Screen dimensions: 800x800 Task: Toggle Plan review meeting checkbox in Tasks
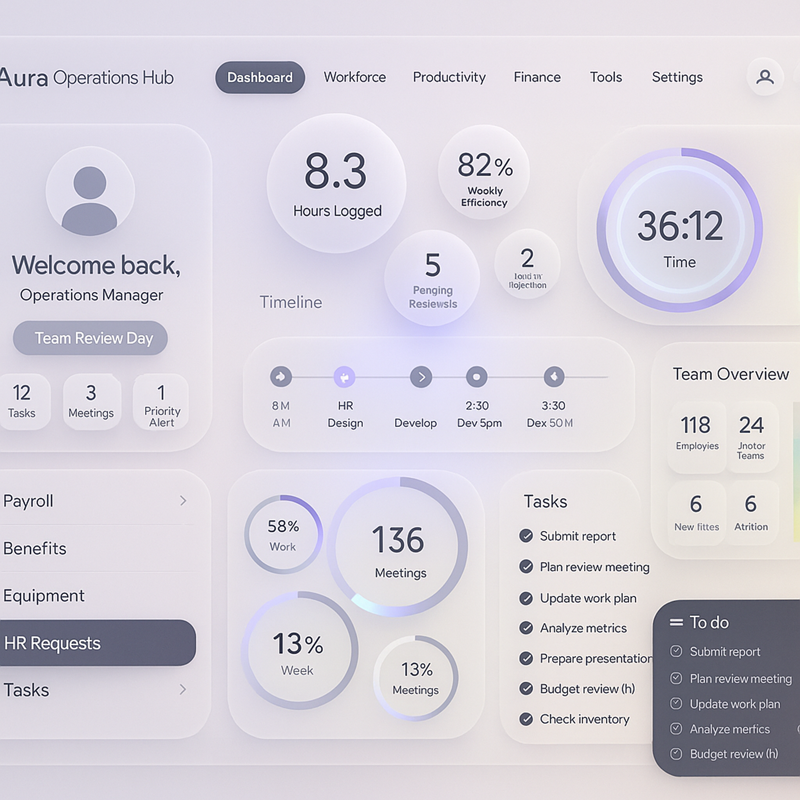coord(526,566)
